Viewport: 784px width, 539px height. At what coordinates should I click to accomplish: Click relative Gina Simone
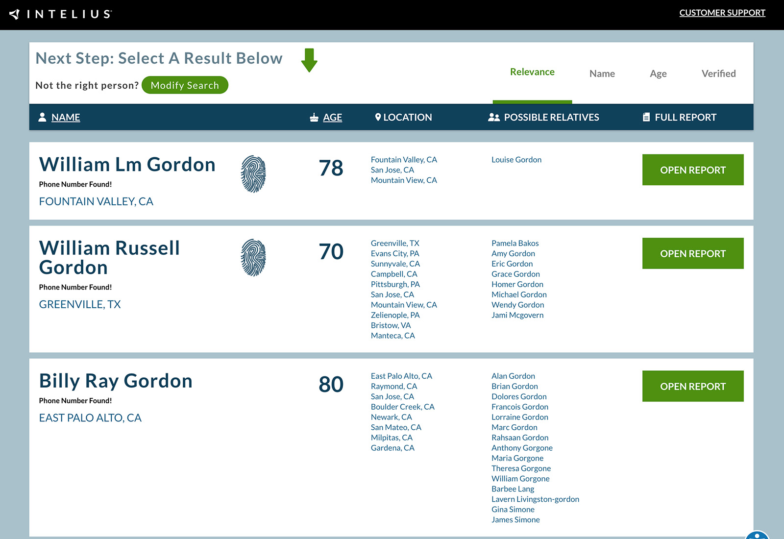(x=513, y=510)
